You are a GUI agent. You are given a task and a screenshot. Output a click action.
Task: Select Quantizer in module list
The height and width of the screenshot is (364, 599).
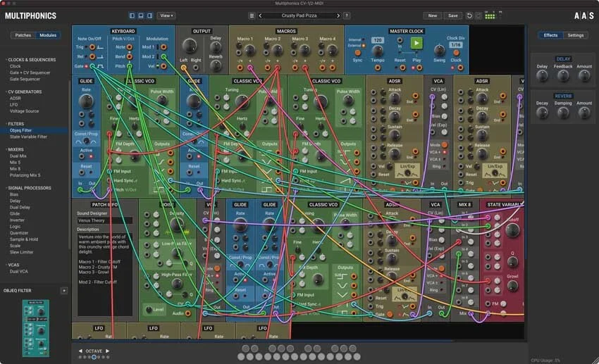pyautogui.click(x=19, y=233)
